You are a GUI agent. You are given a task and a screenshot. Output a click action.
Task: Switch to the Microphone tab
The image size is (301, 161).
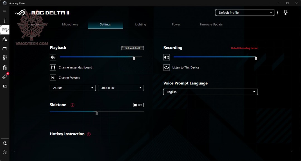point(70,24)
